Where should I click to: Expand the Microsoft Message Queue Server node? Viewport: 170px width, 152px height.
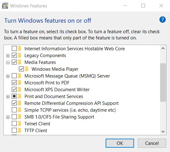point(8,76)
